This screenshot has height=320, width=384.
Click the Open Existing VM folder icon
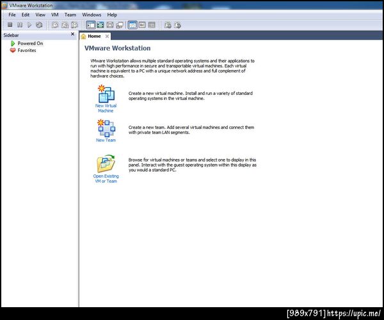pos(106,164)
